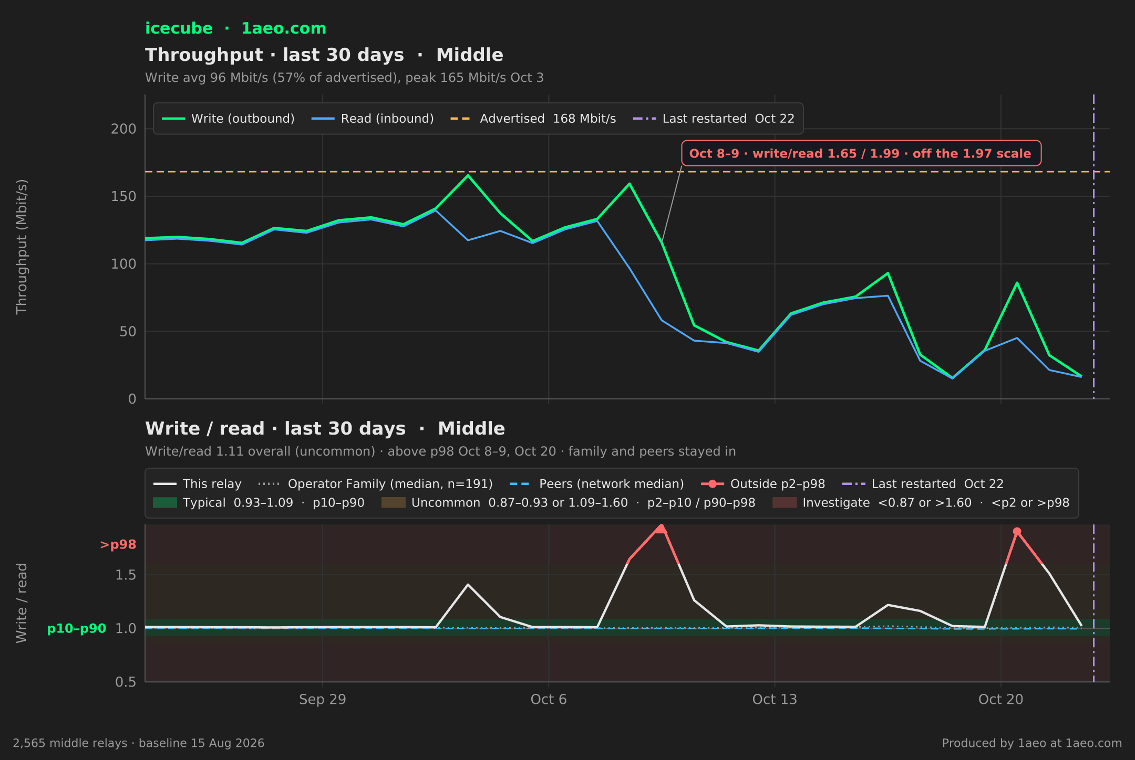
Task: Click the Investigate <0.87 or >1.60 text
Action: [x=936, y=503]
